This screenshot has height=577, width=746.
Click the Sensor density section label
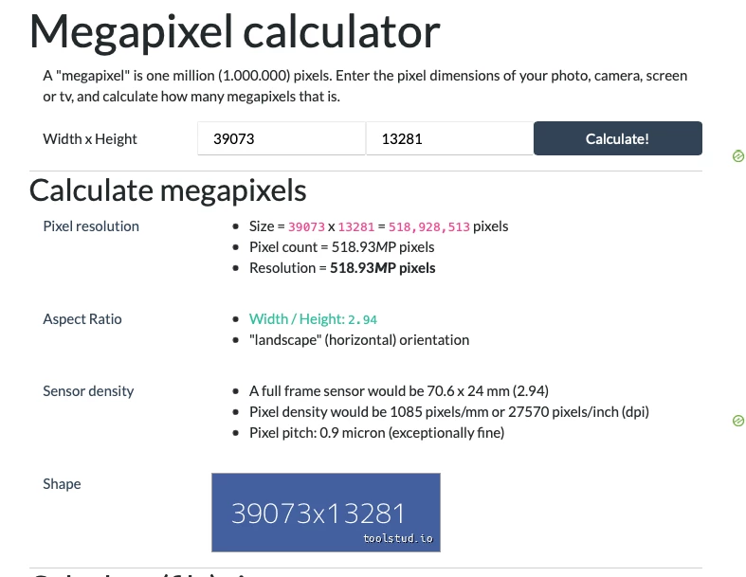pos(88,391)
